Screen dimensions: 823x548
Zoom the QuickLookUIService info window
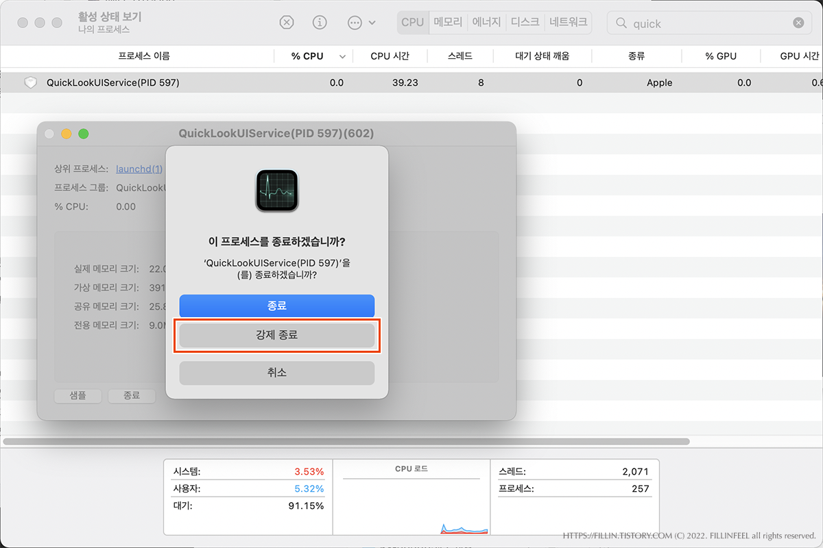click(84, 134)
